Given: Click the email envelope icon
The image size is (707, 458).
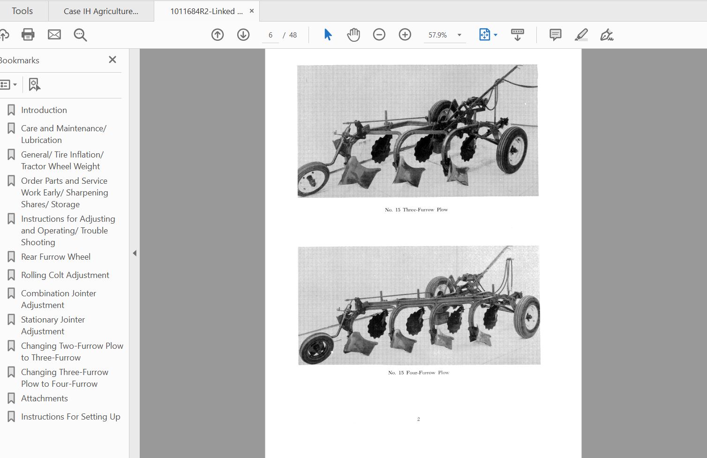Looking at the screenshot, I should (x=54, y=35).
